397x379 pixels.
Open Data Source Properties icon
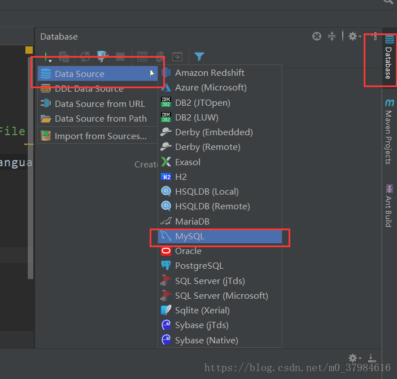(x=103, y=57)
